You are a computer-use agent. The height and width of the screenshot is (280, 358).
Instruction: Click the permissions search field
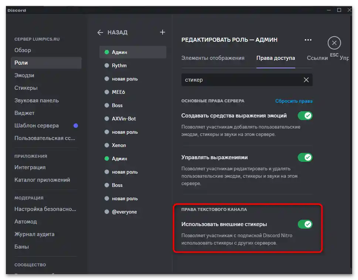click(240, 80)
